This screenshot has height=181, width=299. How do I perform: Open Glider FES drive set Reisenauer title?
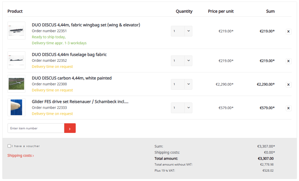[80, 102]
